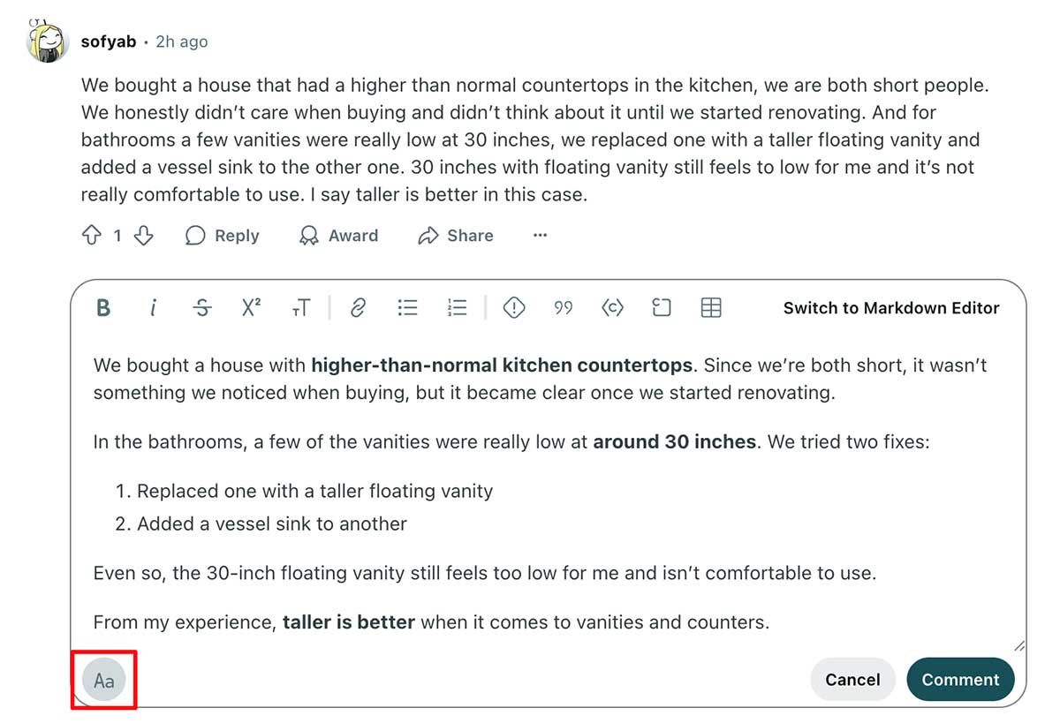Apply inline code formatting
Viewport: 1060px width, 723px height.
[x=612, y=308]
